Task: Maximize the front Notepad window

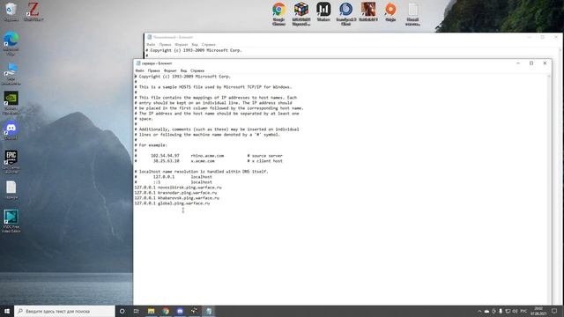Action: [531, 63]
